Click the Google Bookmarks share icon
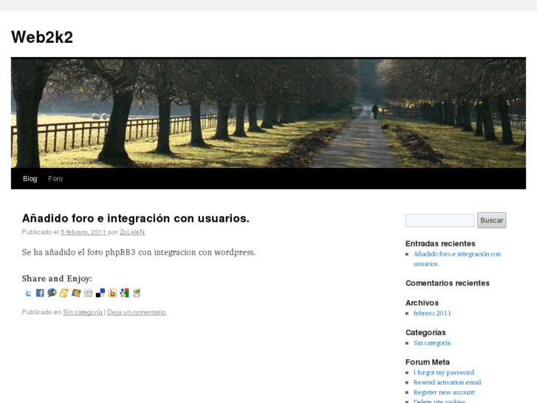The width and height of the screenshot is (537, 403). 124,293
